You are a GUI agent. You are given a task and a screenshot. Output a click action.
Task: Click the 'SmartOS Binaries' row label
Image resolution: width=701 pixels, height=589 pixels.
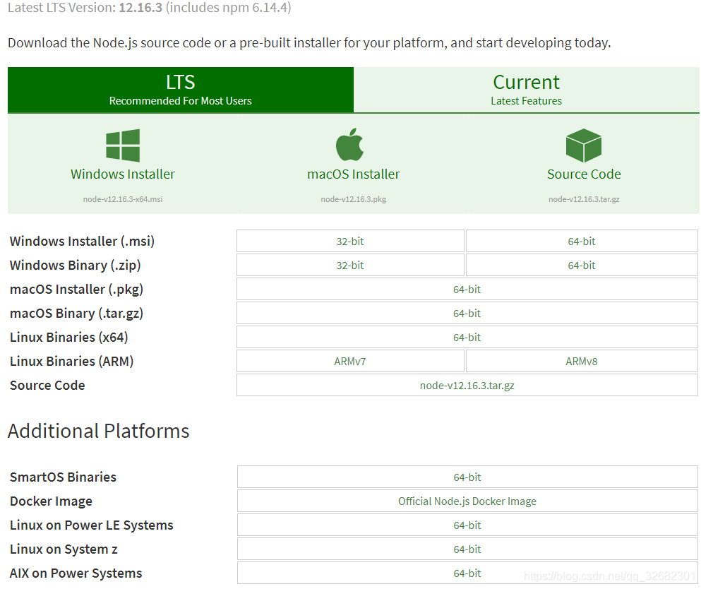click(x=63, y=477)
